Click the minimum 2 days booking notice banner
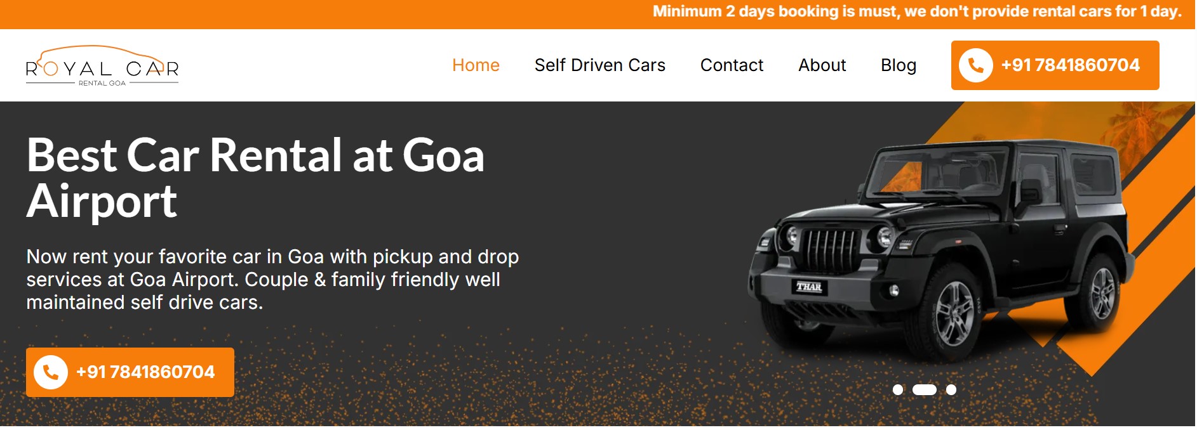 tap(917, 11)
